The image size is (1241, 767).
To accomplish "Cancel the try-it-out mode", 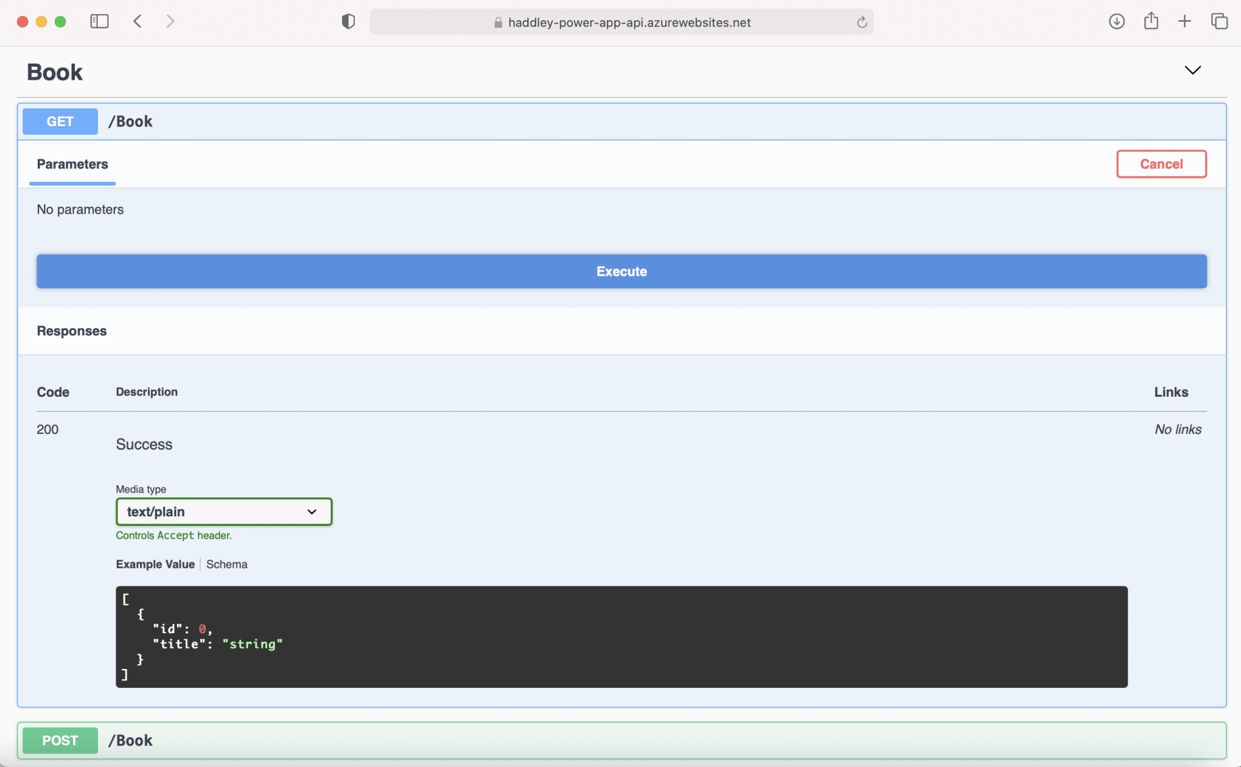I will coord(1161,164).
